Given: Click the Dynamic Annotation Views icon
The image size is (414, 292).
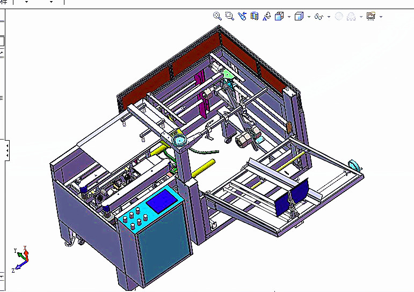Looking at the screenshot, I should pyautogui.click(x=267, y=16).
